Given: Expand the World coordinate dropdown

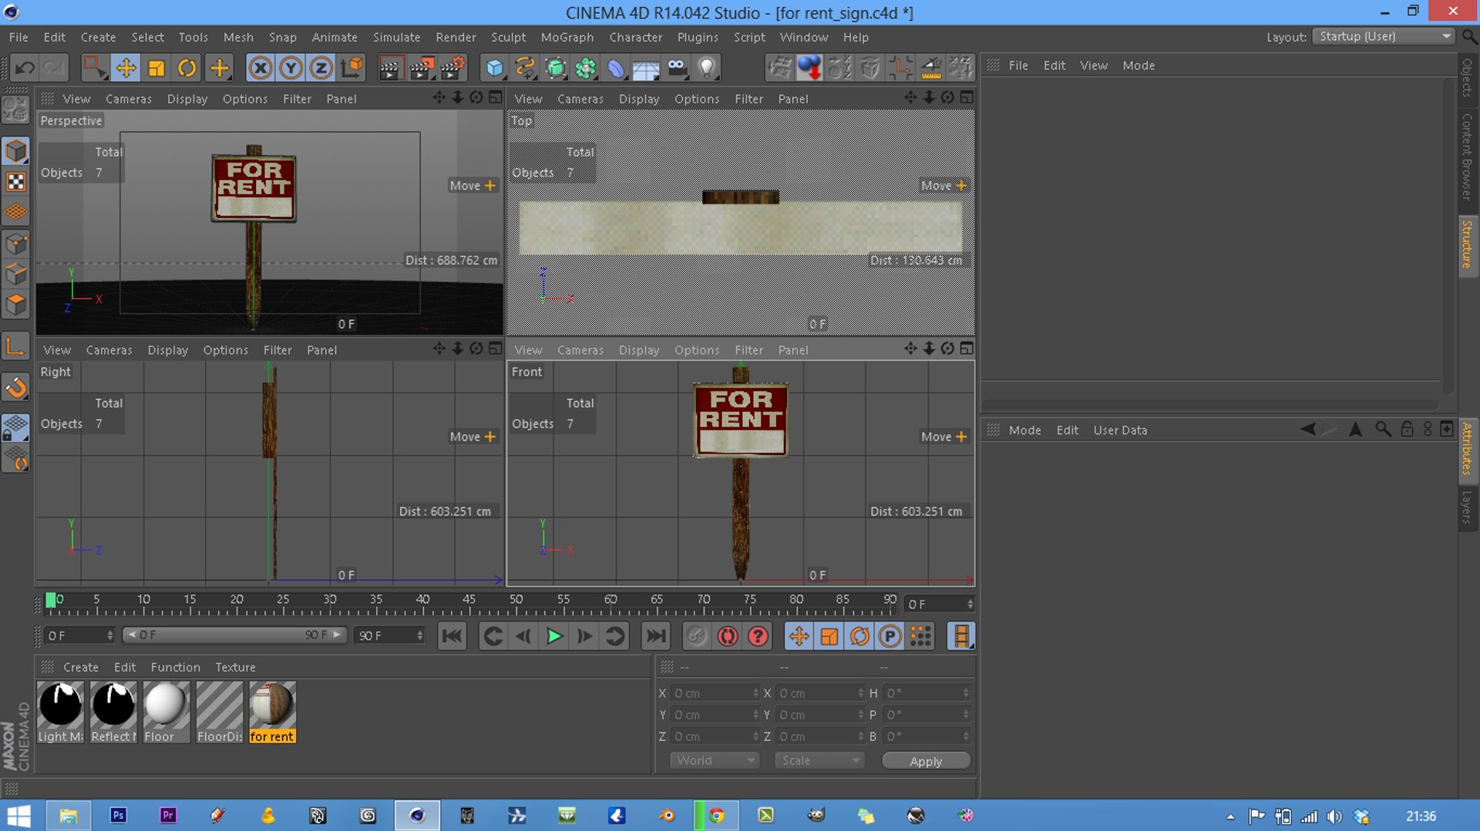Looking at the screenshot, I should click(x=714, y=760).
